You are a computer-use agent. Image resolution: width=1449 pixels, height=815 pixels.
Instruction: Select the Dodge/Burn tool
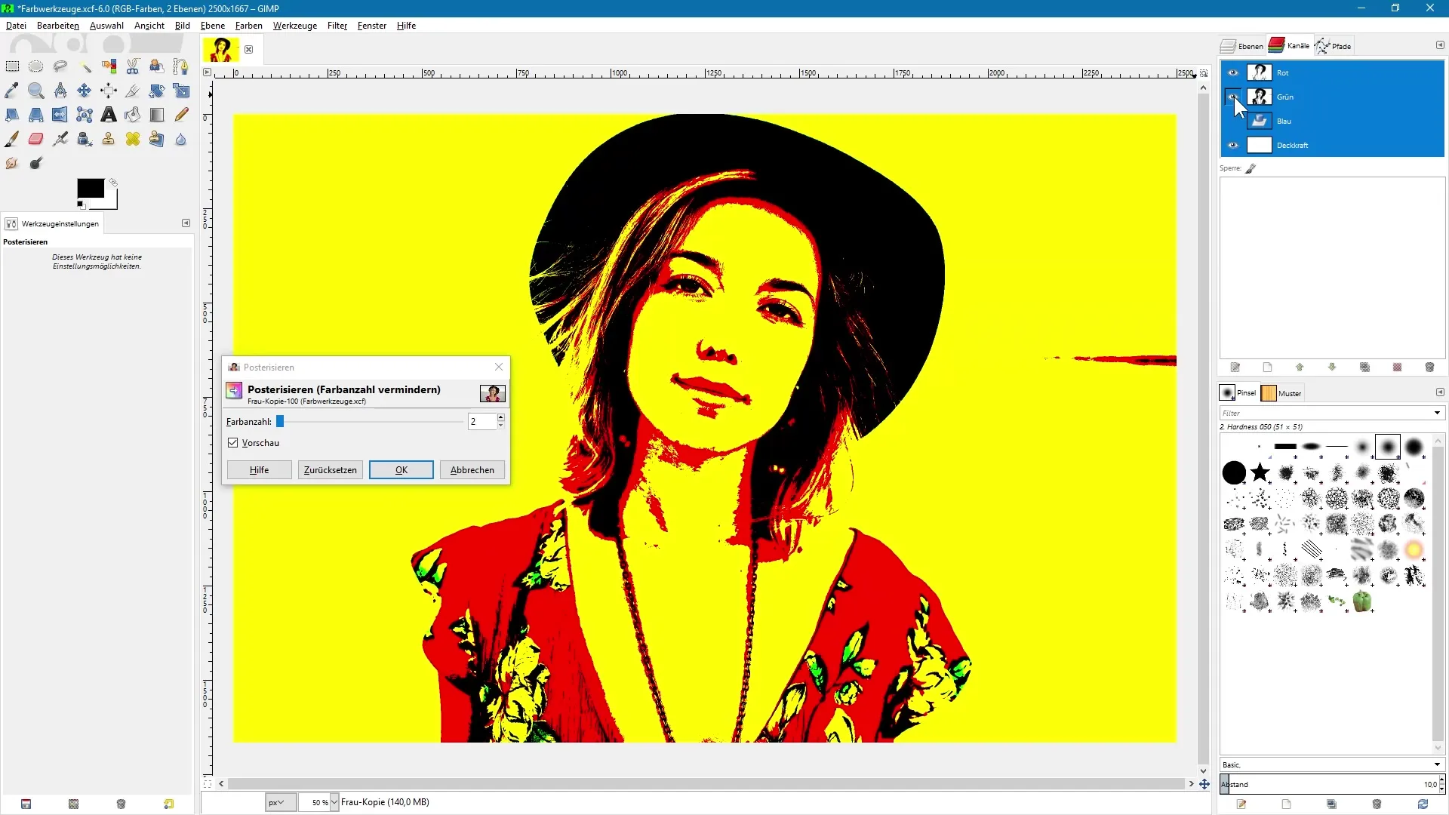coord(36,163)
